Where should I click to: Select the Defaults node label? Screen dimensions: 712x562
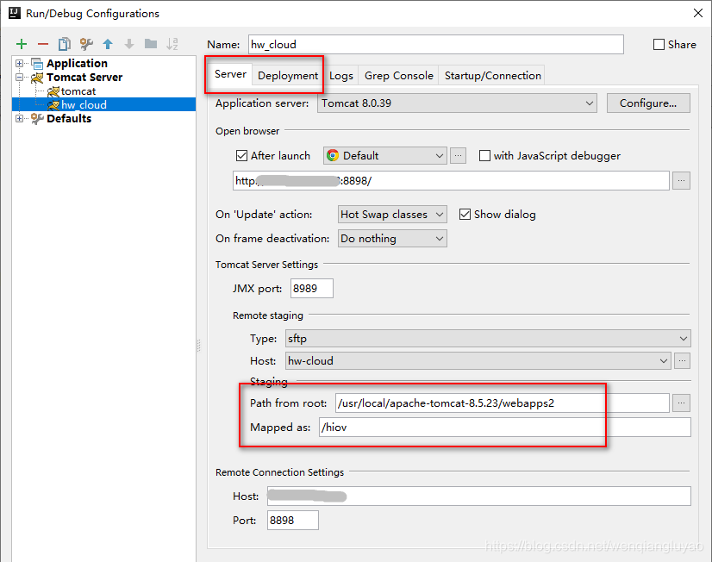(69, 118)
